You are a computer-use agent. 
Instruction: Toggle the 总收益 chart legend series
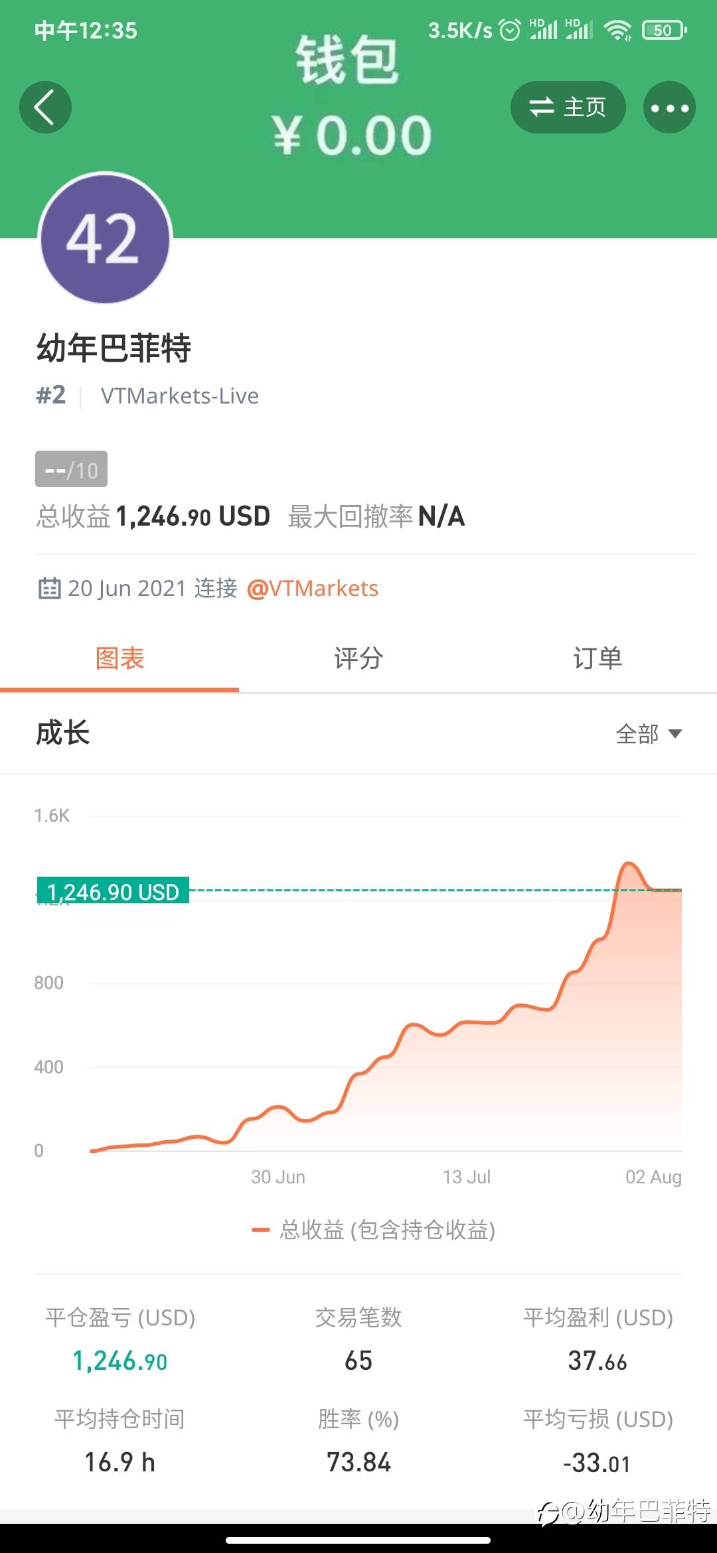(373, 1230)
